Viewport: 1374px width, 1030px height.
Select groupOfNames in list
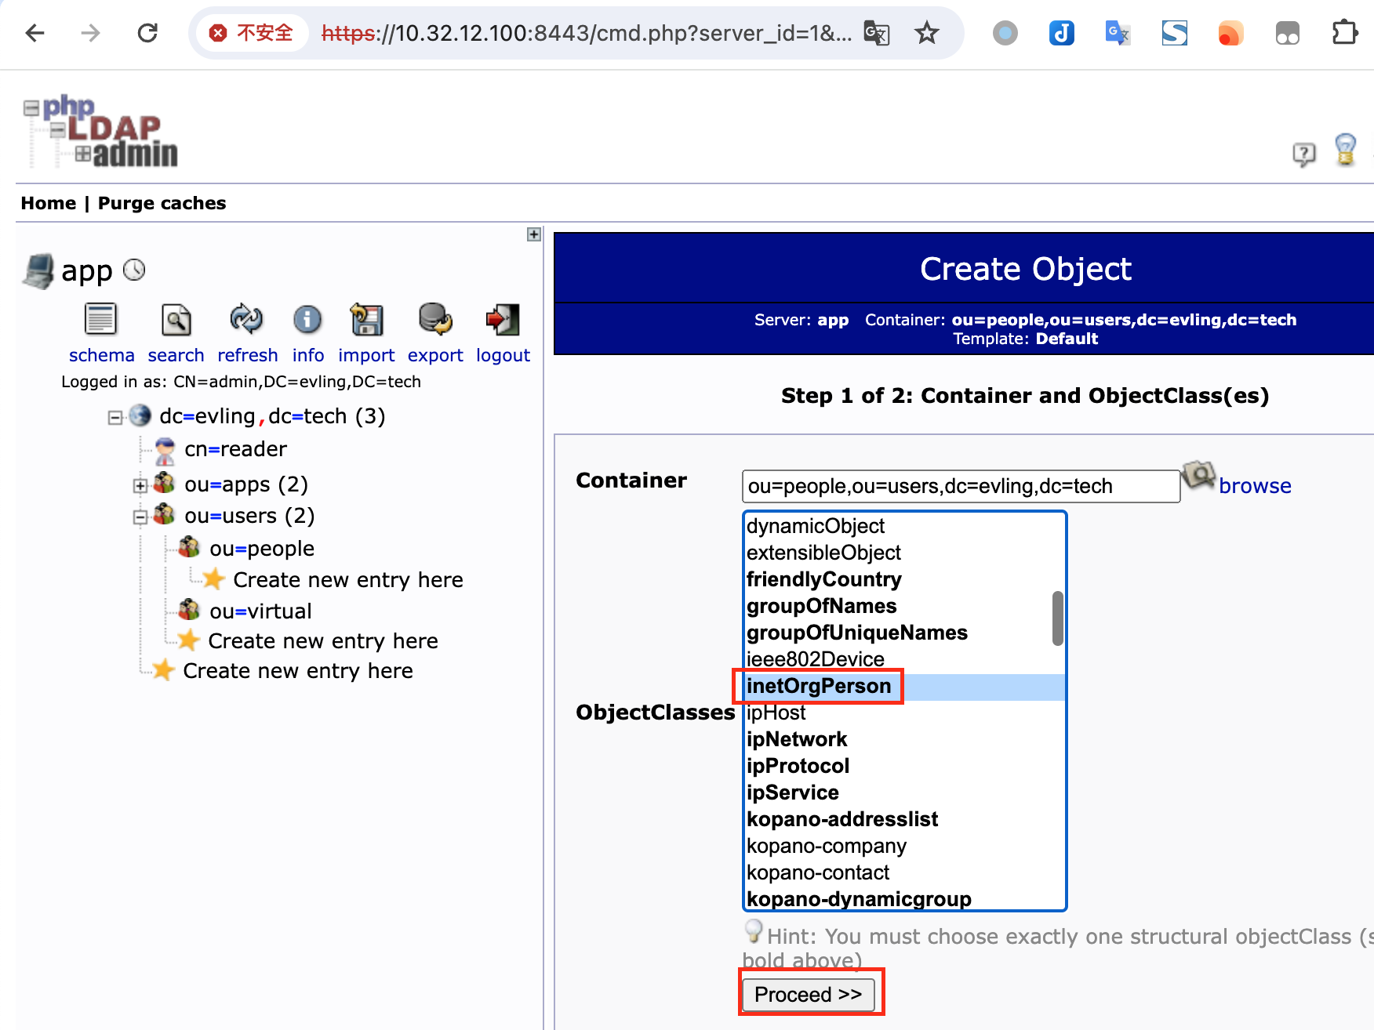pyautogui.click(x=904, y=606)
